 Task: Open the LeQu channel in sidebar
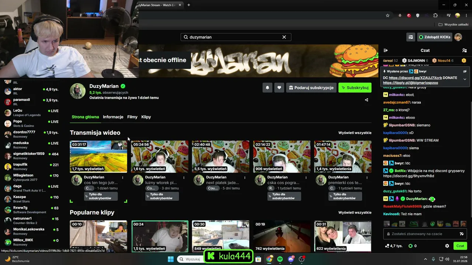(31, 113)
